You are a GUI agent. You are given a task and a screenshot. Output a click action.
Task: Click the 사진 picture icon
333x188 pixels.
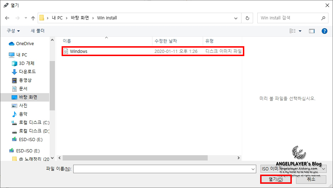[x=14, y=105]
